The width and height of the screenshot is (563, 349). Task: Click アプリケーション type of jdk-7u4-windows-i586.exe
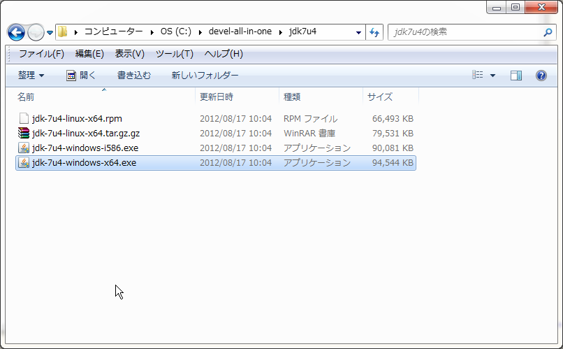(317, 148)
